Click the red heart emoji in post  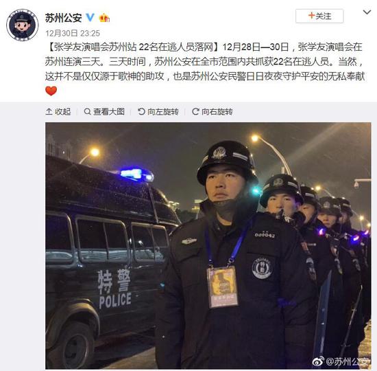pos(51,91)
